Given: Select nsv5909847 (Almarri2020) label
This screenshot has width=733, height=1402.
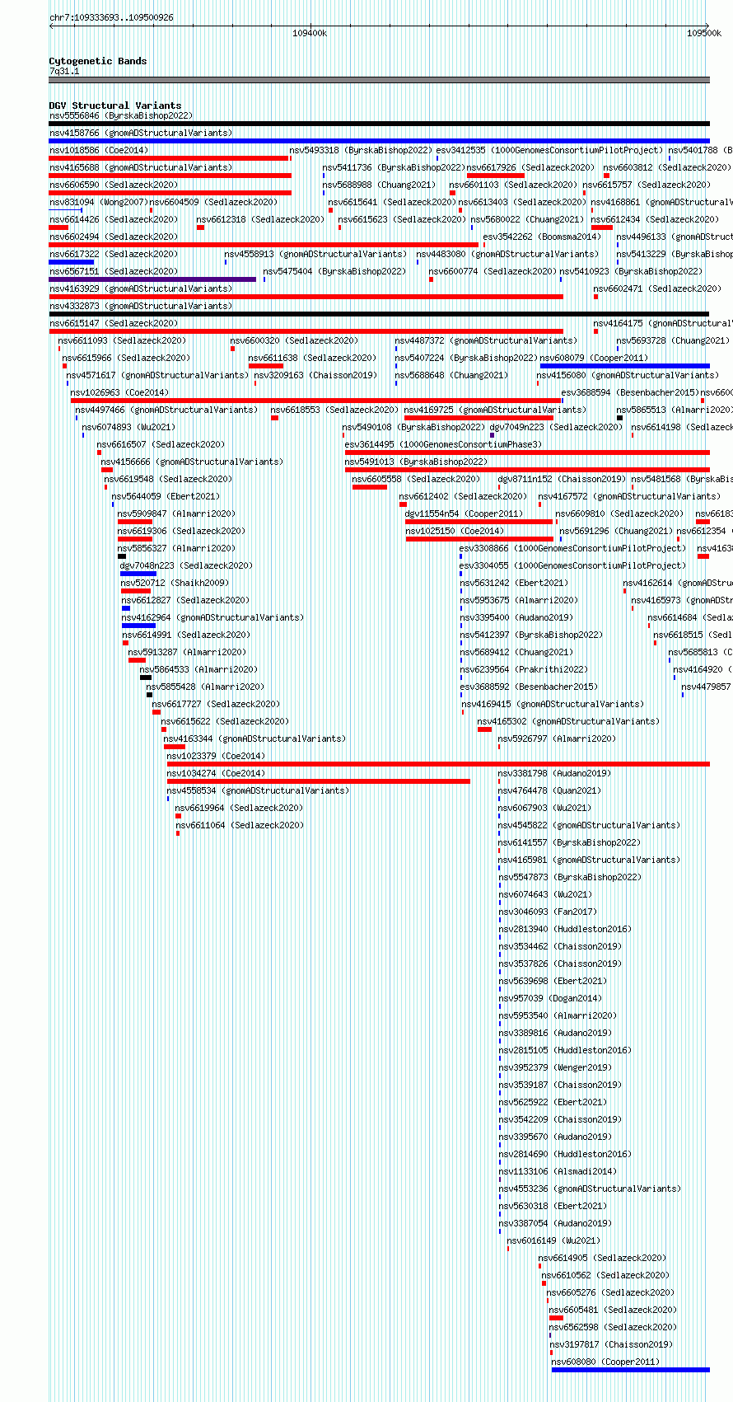Looking at the screenshot, I should click(176, 514).
